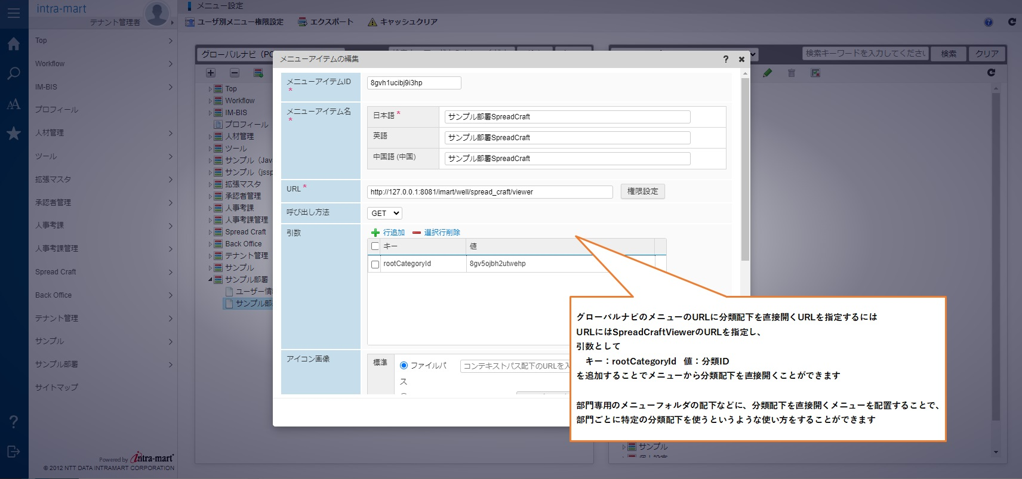Expand the Workflow tree node
The height and width of the screenshot is (479, 1022).
pos(210,101)
